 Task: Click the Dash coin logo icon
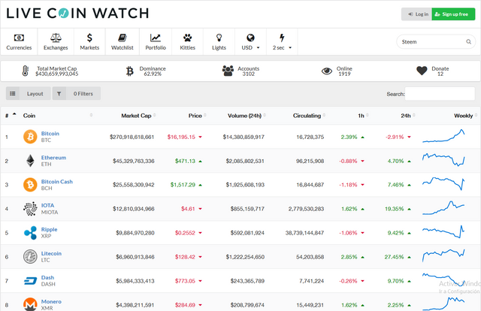[30, 281]
